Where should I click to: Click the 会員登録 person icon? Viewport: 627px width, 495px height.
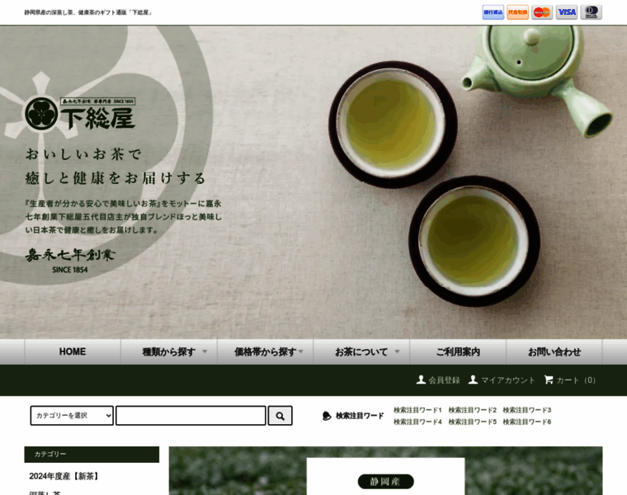421,379
